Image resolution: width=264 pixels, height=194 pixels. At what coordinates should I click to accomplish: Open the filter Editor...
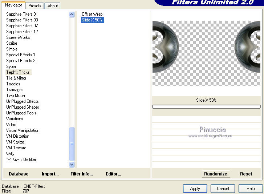[x=113, y=174]
